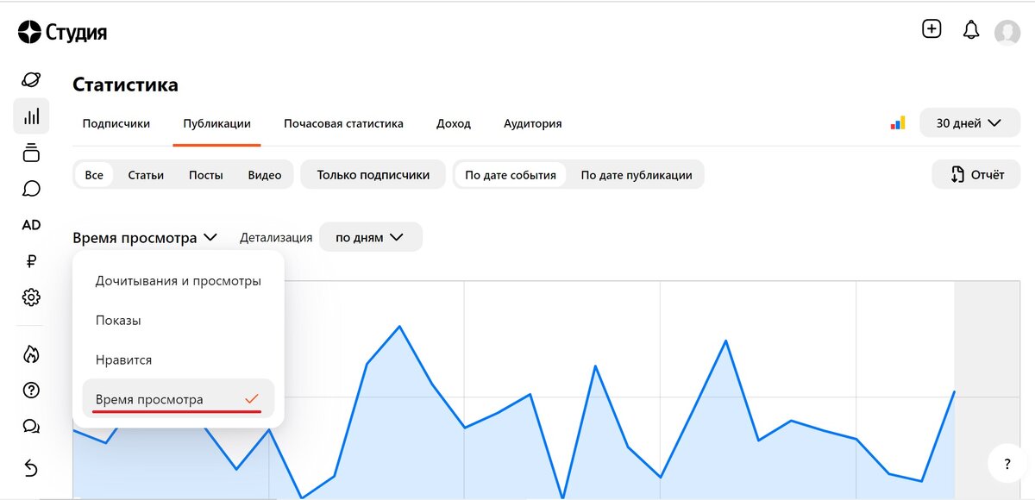Select the Статьи content filter
This screenshot has width=1035, height=500.
(146, 174)
